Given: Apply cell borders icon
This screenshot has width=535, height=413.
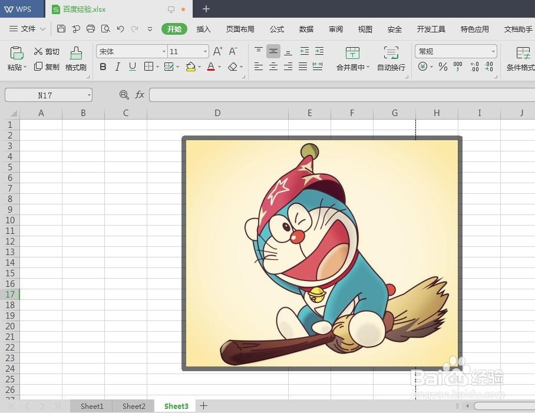Looking at the screenshot, I should point(148,67).
